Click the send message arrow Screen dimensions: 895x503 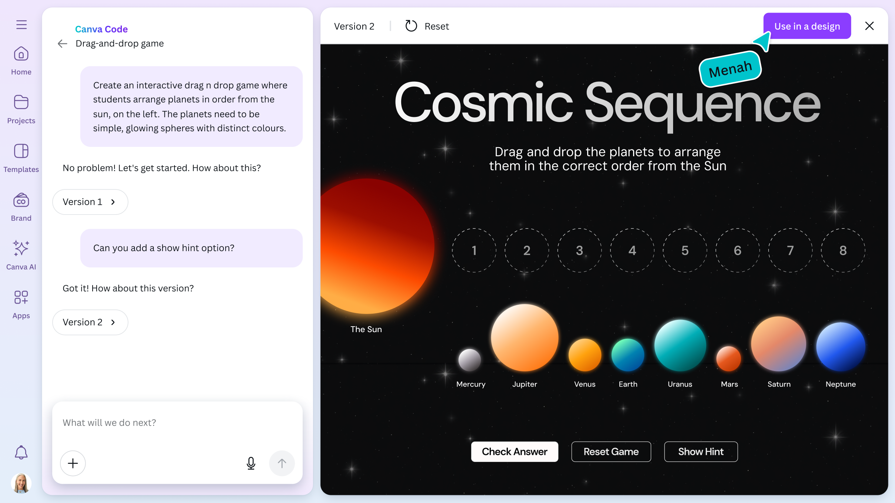282,463
